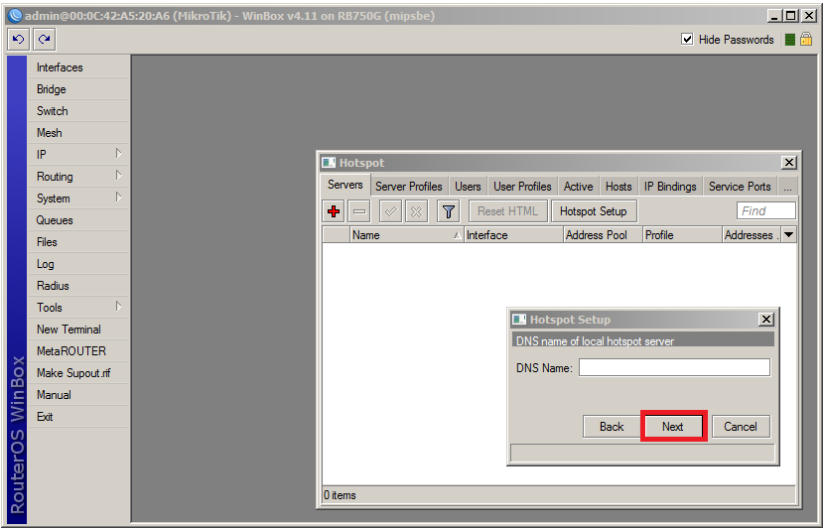Image resolution: width=825 pixels, height=530 pixels.
Task: Close the Hotspot Setup dialog
Action: tap(765, 320)
